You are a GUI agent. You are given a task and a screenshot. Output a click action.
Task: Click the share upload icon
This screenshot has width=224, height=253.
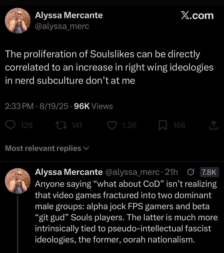point(214,125)
